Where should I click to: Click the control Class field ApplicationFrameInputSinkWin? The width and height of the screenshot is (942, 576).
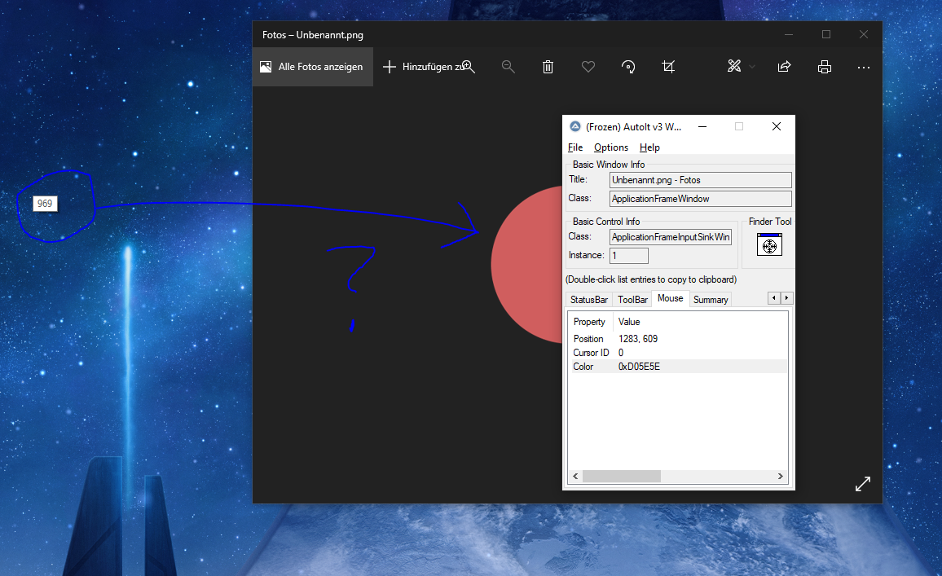671,237
